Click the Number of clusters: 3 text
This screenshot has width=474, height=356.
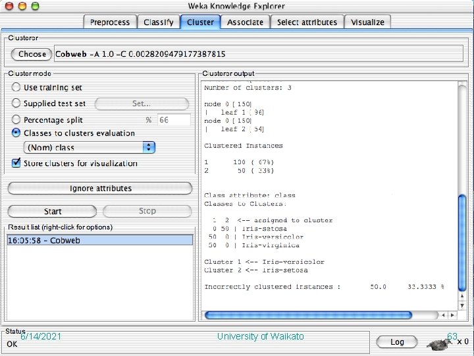[x=248, y=88]
